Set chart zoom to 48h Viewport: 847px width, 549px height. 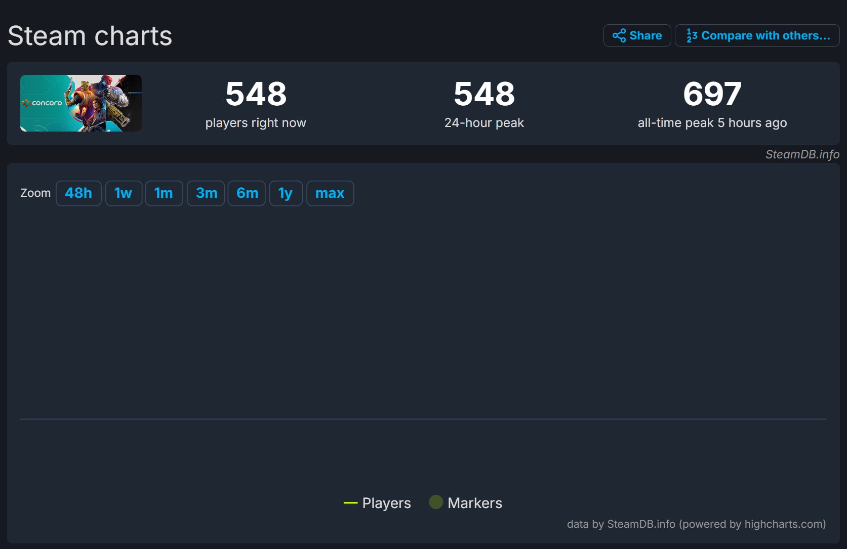tap(78, 193)
